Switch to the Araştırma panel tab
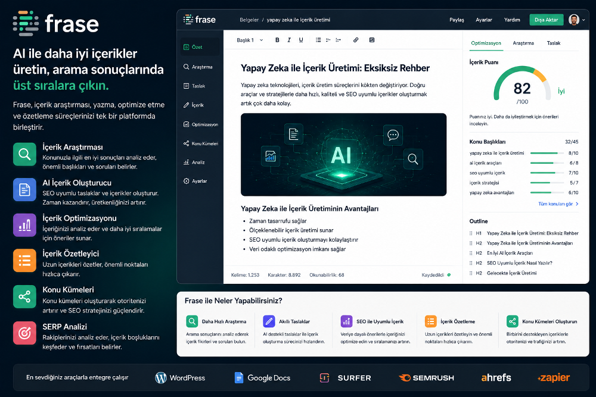Image resolution: width=596 pixels, height=397 pixels. (x=523, y=43)
